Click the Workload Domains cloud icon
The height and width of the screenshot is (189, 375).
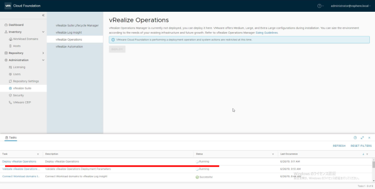click(10, 39)
